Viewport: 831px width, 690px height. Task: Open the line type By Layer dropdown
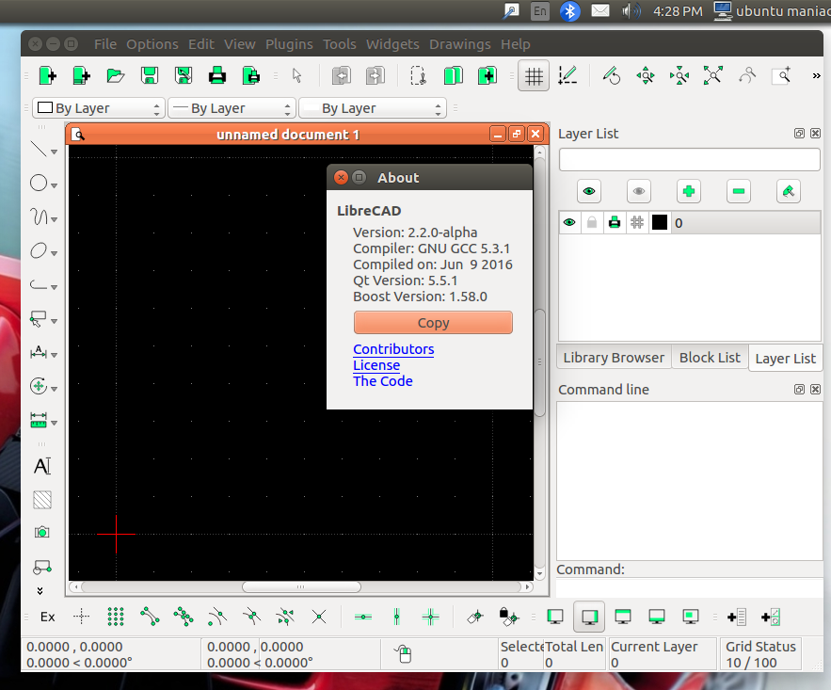pos(373,108)
